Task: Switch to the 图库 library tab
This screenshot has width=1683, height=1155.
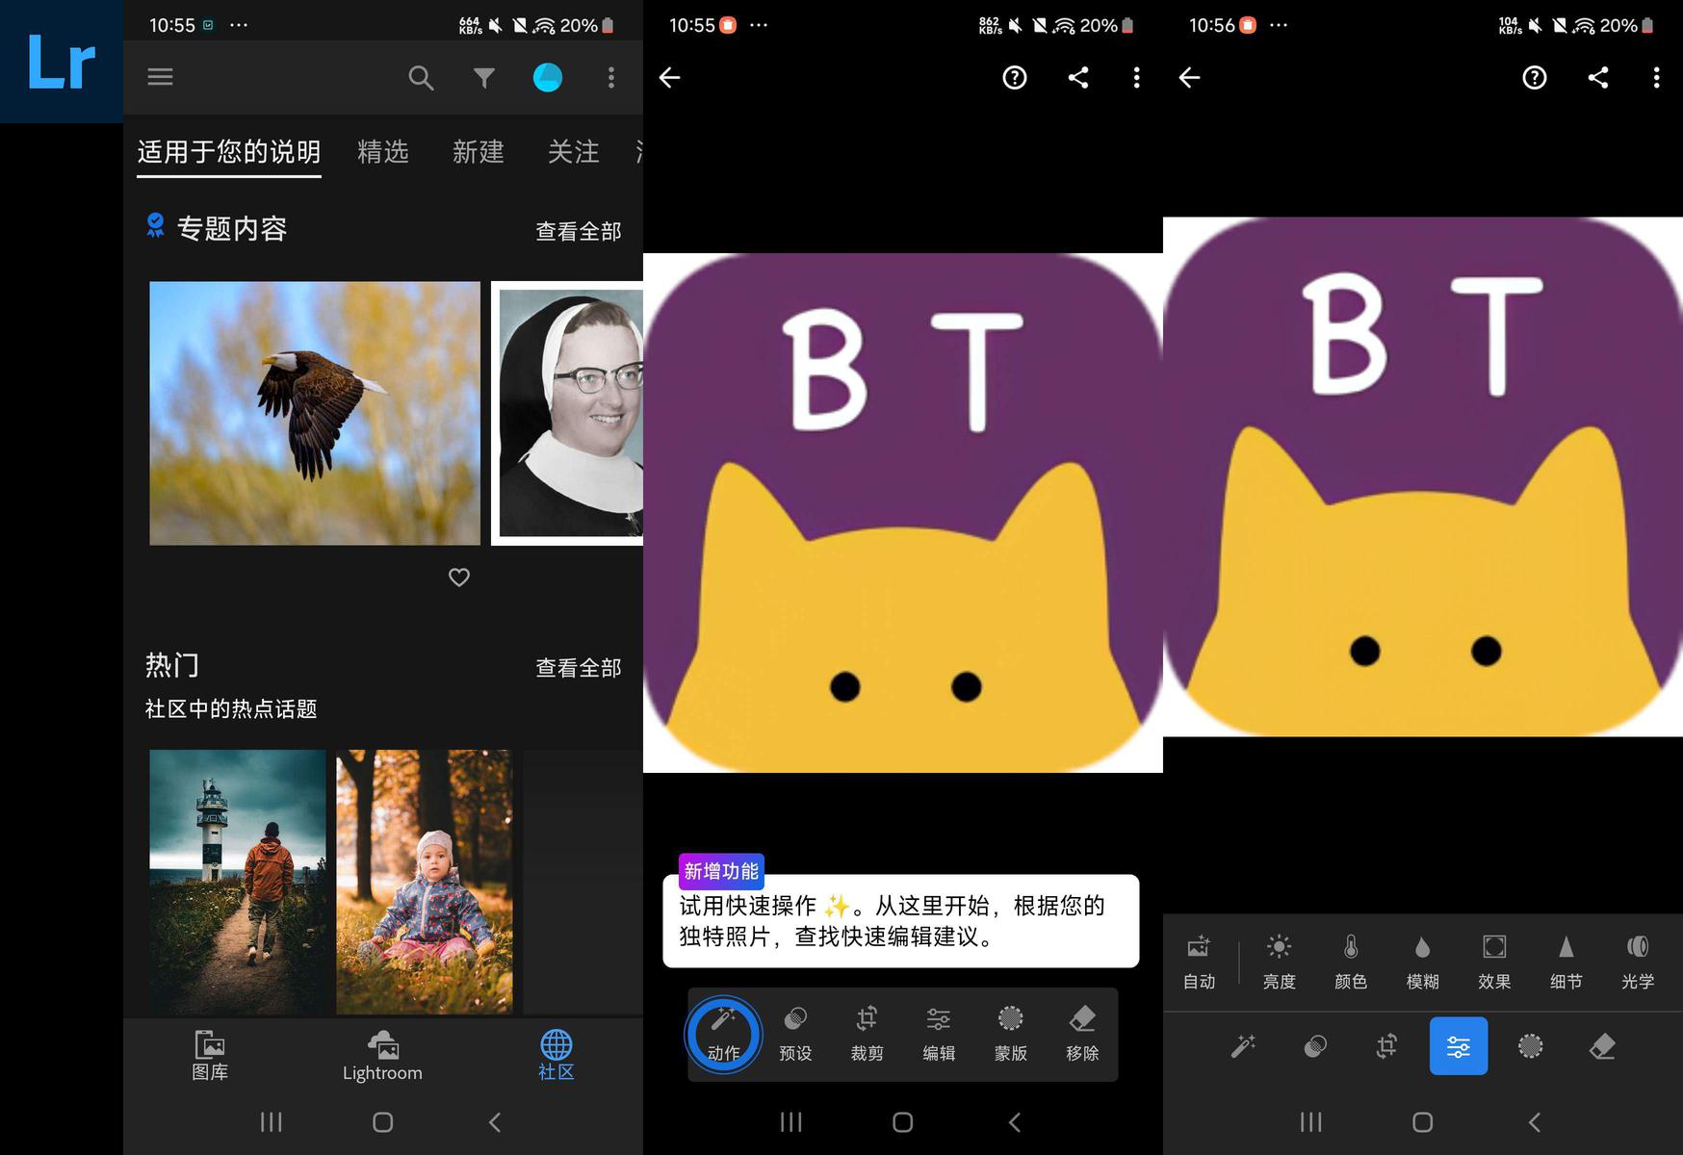Action: pyautogui.click(x=210, y=1056)
